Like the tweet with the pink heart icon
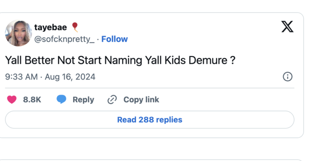The width and height of the screenshot is (323, 161). tap(12, 100)
